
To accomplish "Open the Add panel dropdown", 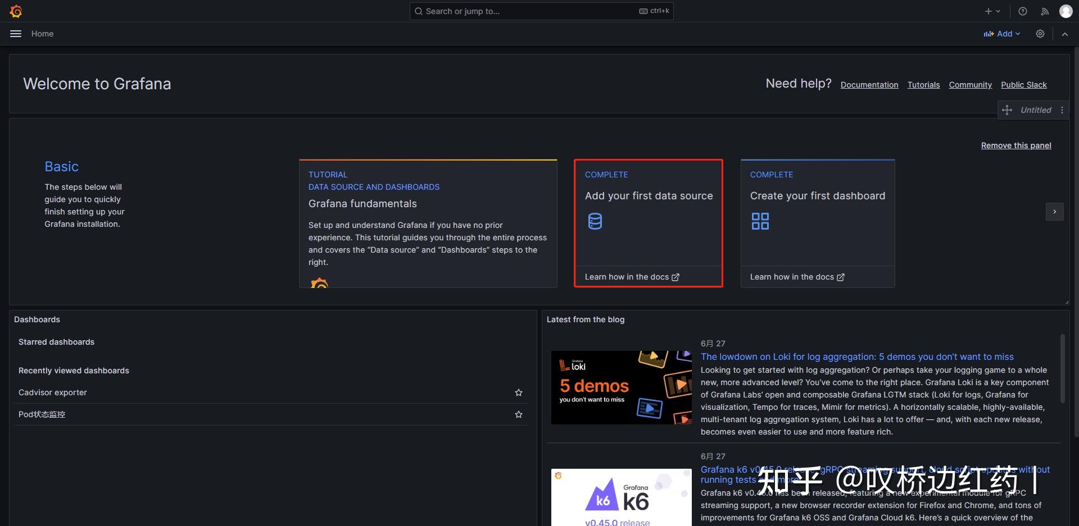I will click(1001, 33).
